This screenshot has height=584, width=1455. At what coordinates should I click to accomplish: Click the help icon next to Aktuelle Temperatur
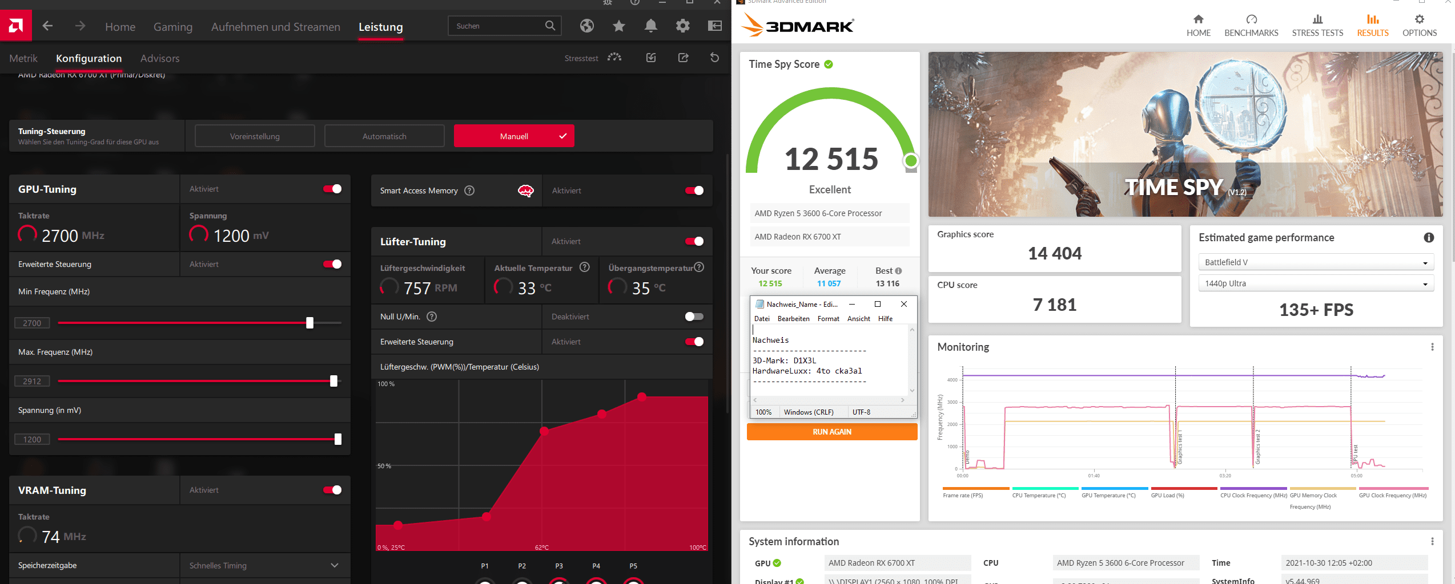coord(585,267)
